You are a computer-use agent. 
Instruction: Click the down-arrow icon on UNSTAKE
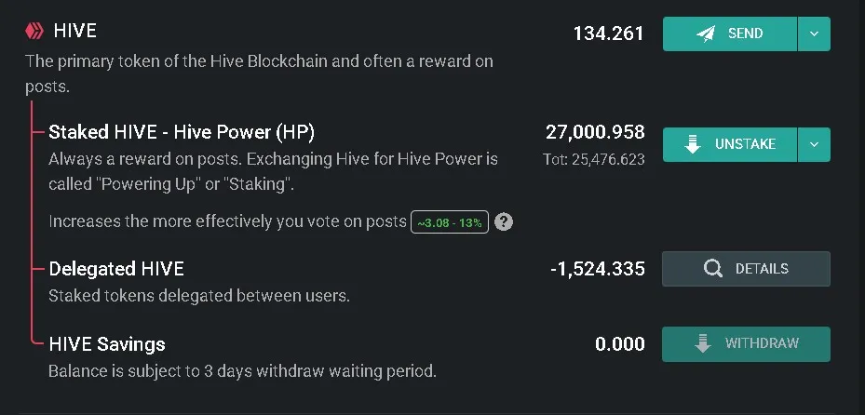693,144
